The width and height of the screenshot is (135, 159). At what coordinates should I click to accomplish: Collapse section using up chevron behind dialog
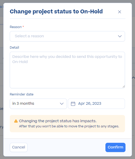click(133, 78)
